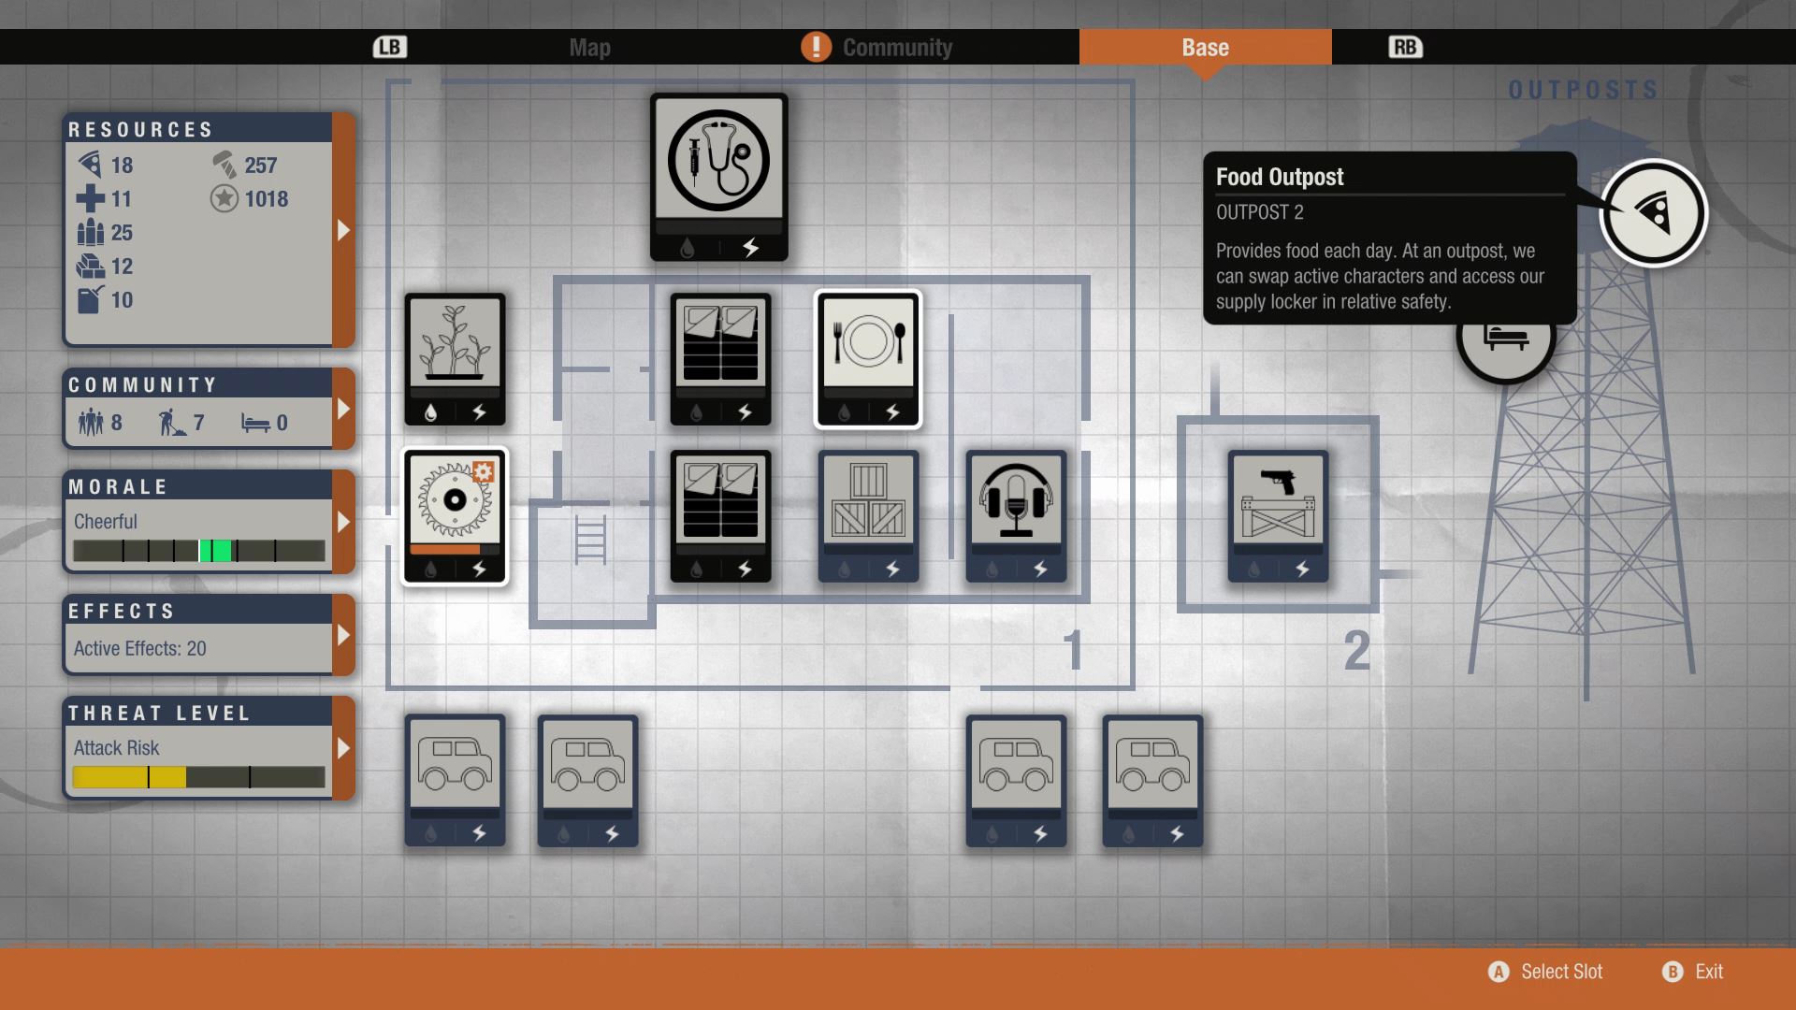Image resolution: width=1796 pixels, height=1010 pixels.
Task: Click the Attack Risk threat bar
Action: click(x=198, y=777)
